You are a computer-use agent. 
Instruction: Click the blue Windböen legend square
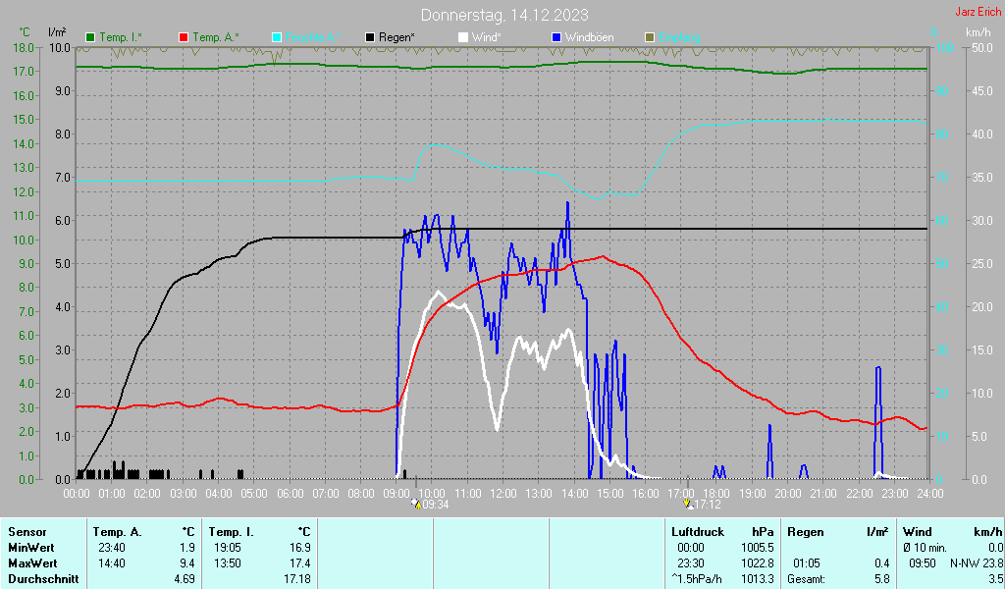tap(556, 37)
